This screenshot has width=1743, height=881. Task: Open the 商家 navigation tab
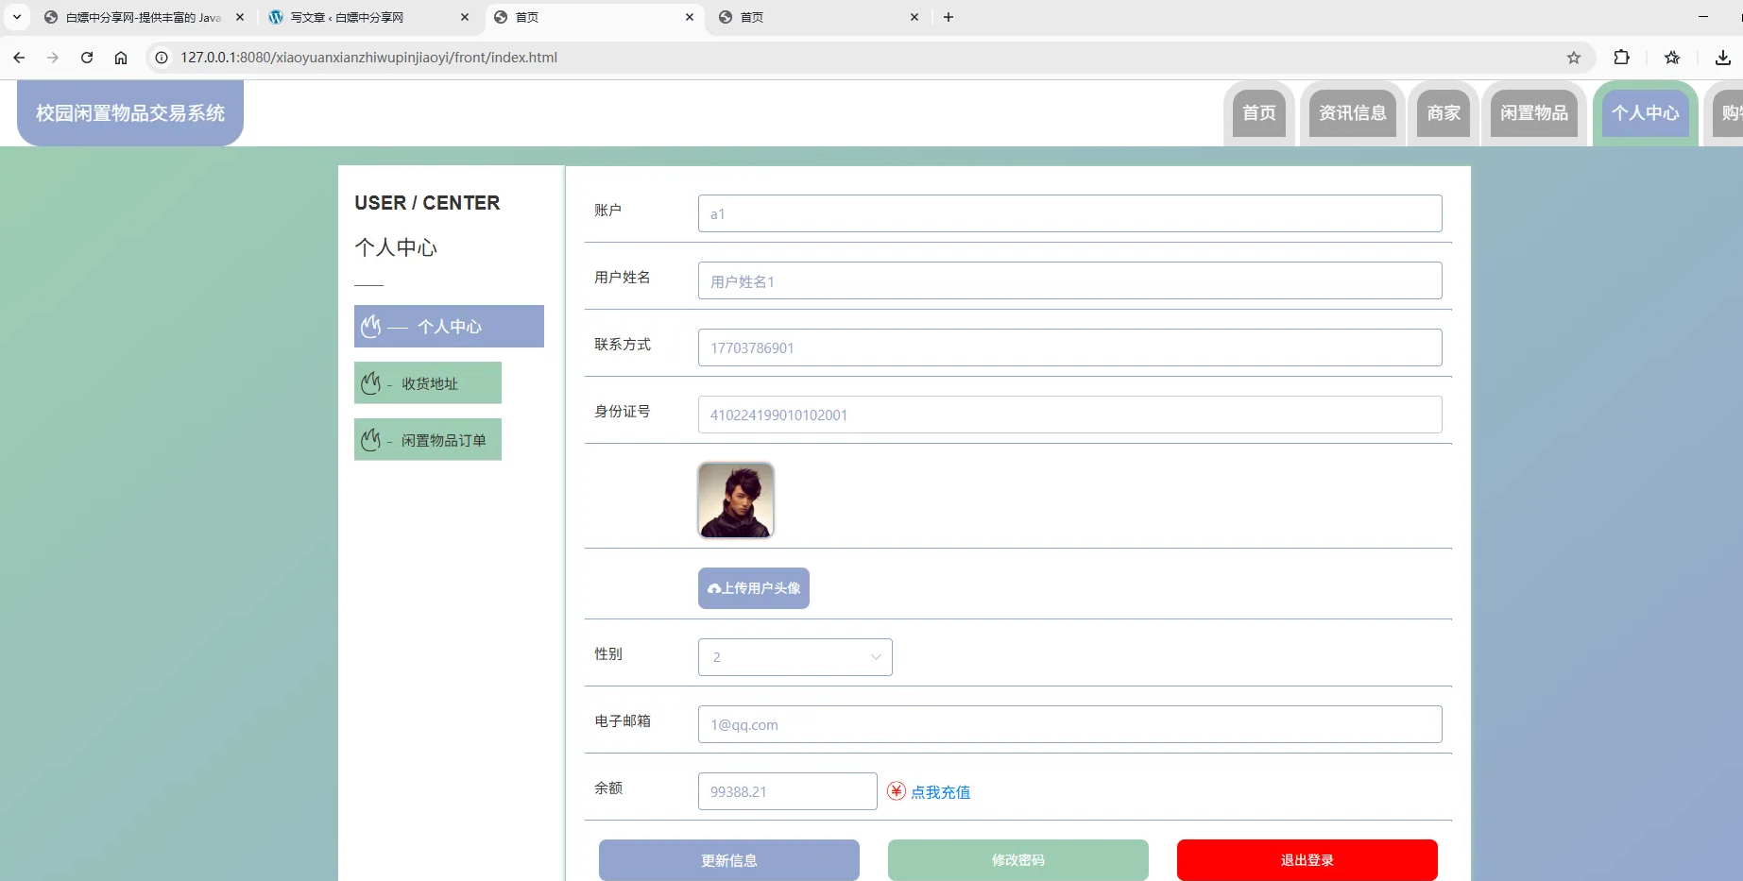[x=1443, y=112]
